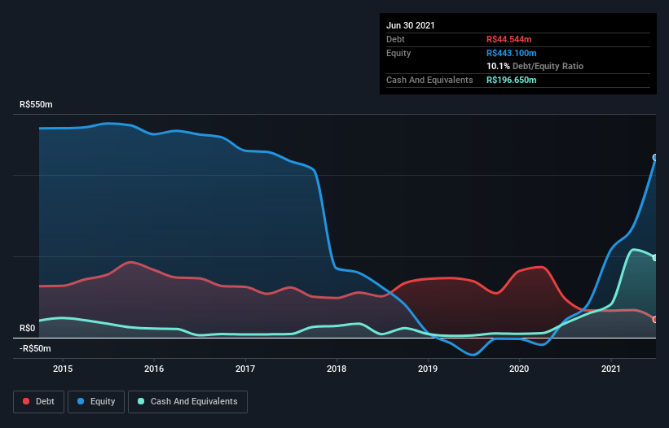Select the Cash endpoint marker at Jun 2021
669x428 pixels.
coord(655,258)
